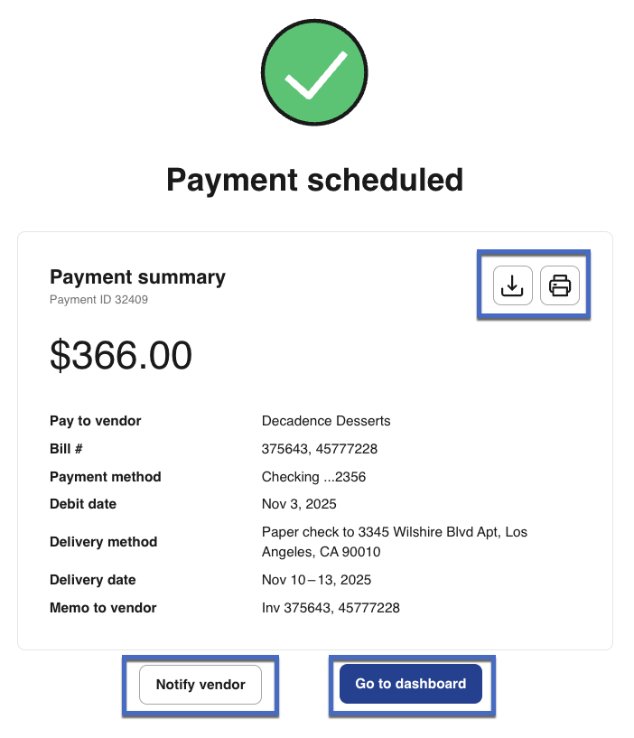The image size is (634, 738).
Task: Download the payment summary
Action: click(512, 286)
